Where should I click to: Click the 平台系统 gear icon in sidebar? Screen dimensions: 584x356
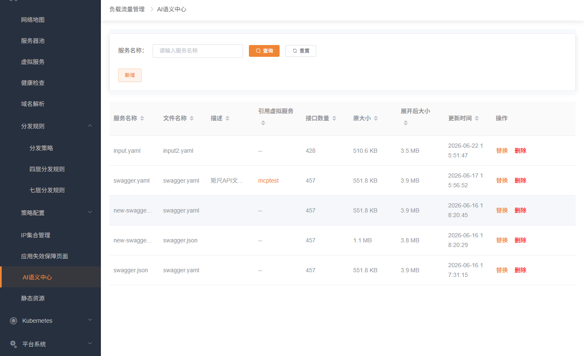(x=13, y=344)
